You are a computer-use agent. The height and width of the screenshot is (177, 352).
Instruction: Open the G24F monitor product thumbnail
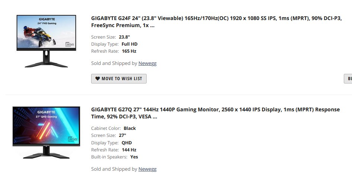tap(46, 41)
